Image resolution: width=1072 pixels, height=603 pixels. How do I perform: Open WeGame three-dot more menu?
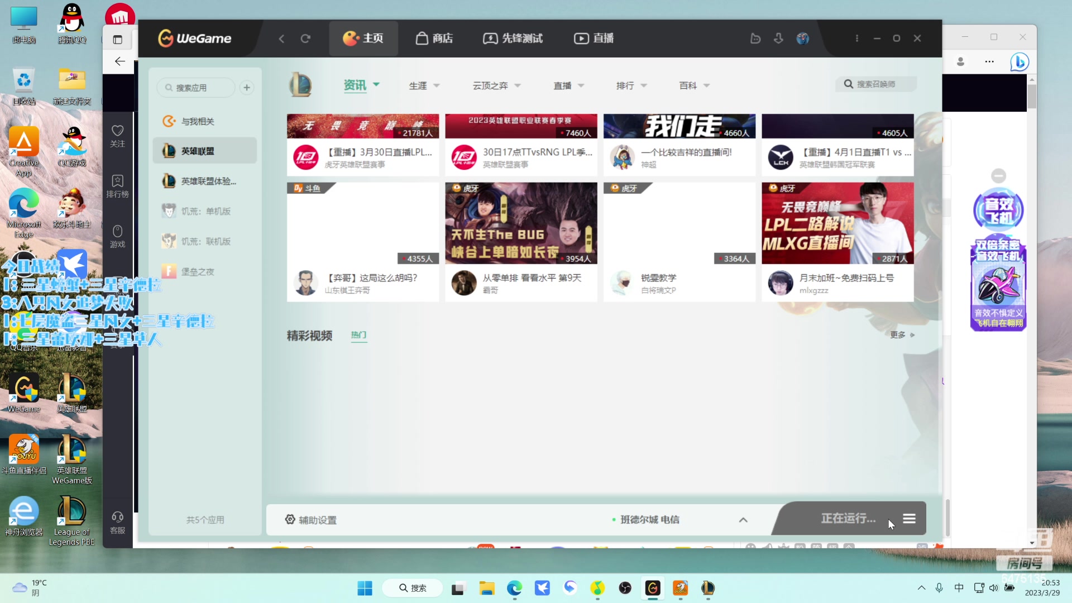(x=856, y=38)
